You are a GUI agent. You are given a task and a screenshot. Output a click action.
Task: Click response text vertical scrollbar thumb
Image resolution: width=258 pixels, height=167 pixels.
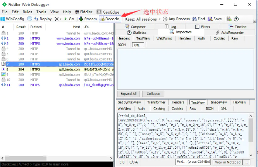pyautogui.click(x=251, y=130)
